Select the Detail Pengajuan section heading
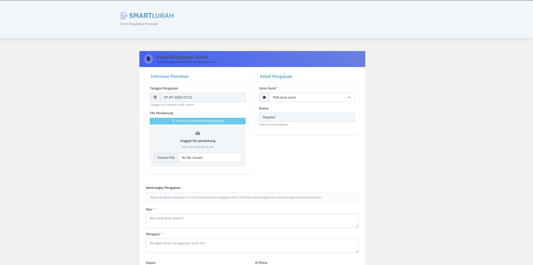This screenshot has width=533, height=265. point(276,76)
